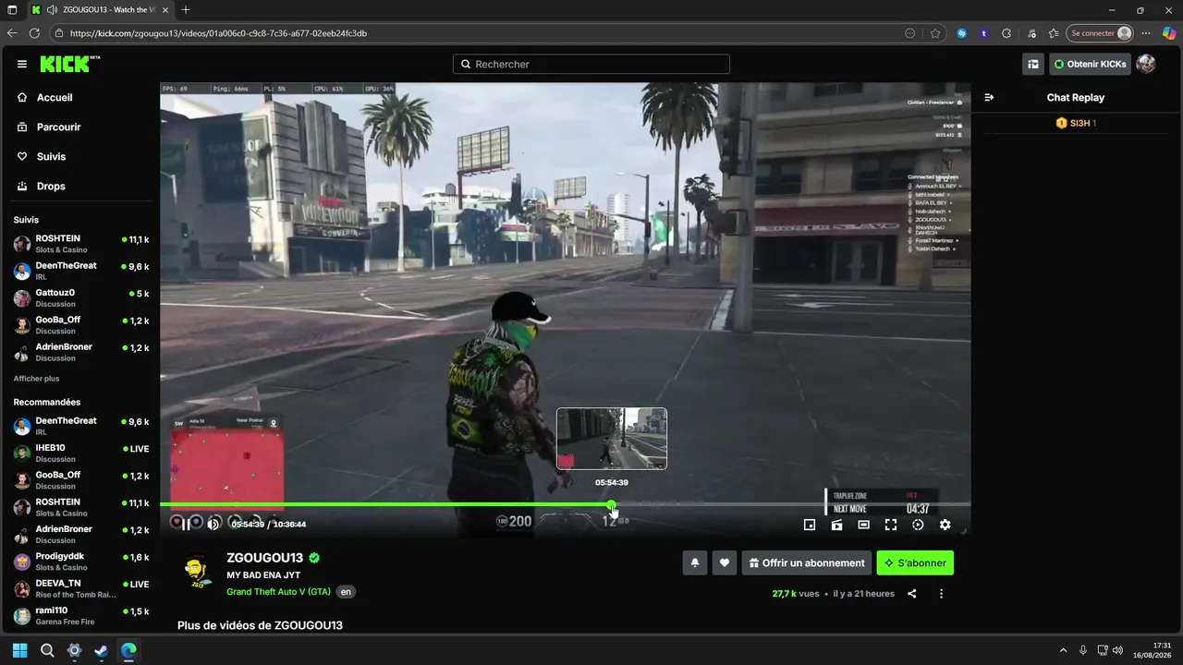The height and width of the screenshot is (665, 1183).
Task: Open IHEB10 recommended live channel
Action: (x=81, y=453)
